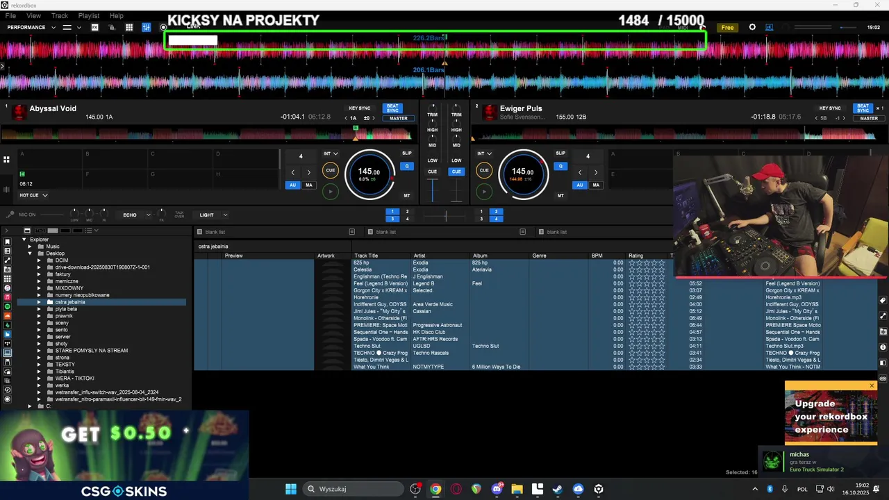
Task: Play deck 2 with the green play button
Action: (x=484, y=191)
